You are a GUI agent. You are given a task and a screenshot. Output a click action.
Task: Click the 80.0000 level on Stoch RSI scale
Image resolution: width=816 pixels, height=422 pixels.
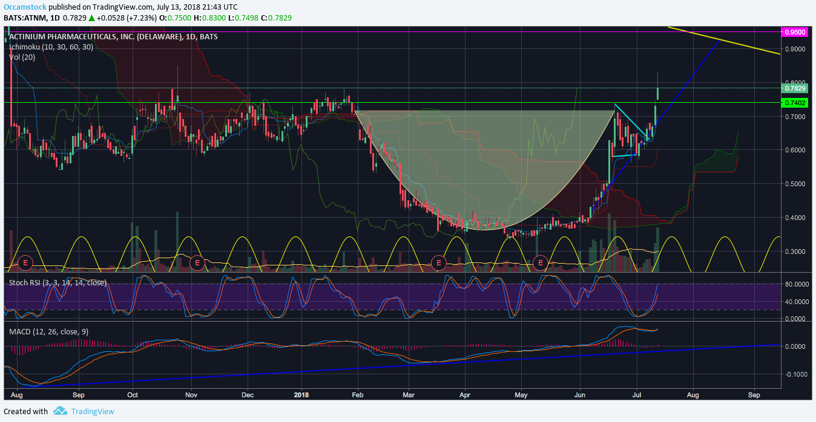coord(796,284)
